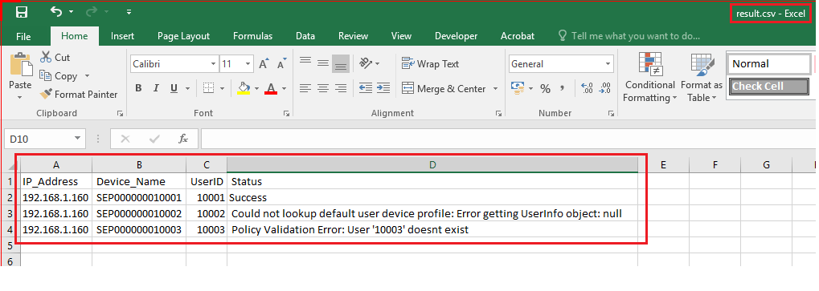Toggle italic formatting

coord(156,88)
